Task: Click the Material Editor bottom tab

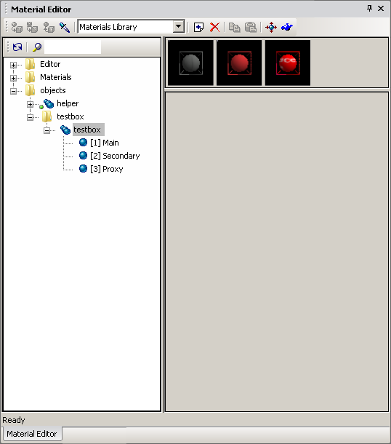Action: coord(32,434)
